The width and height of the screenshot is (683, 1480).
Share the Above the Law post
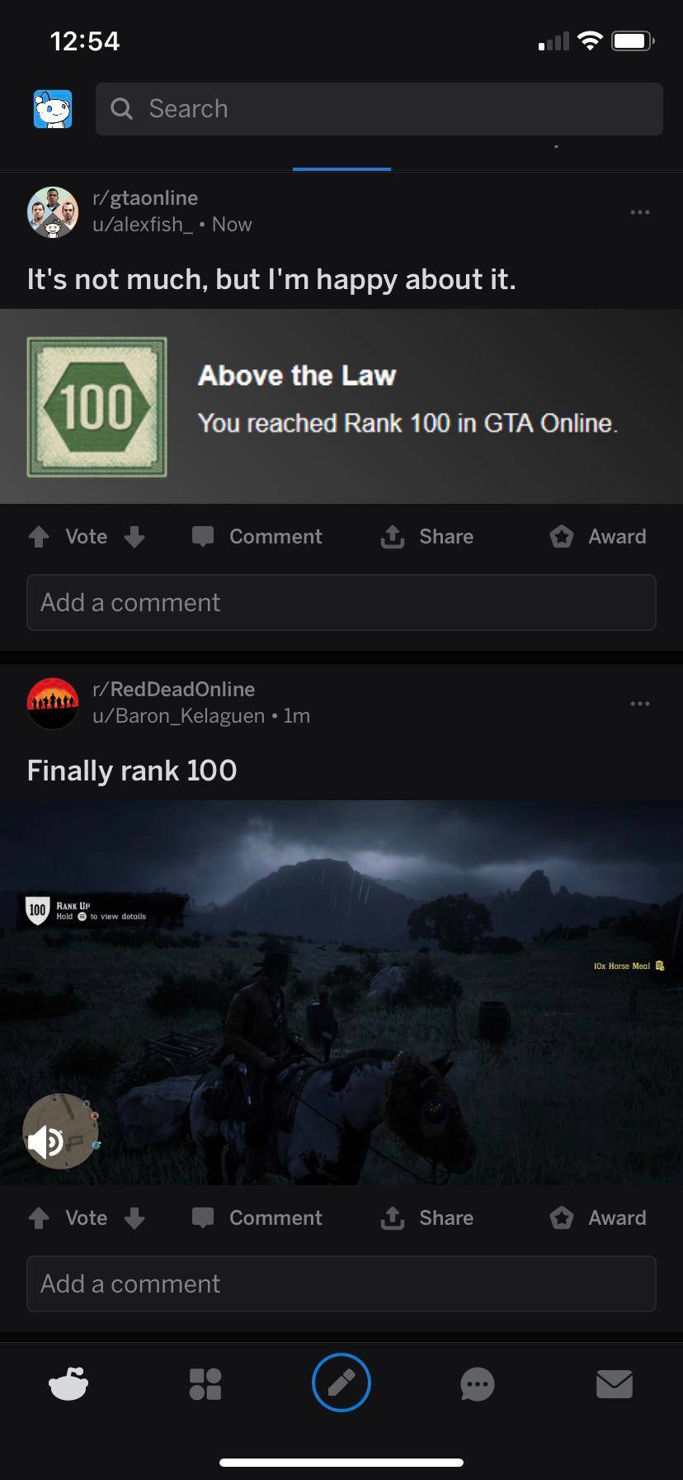pyautogui.click(x=426, y=537)
